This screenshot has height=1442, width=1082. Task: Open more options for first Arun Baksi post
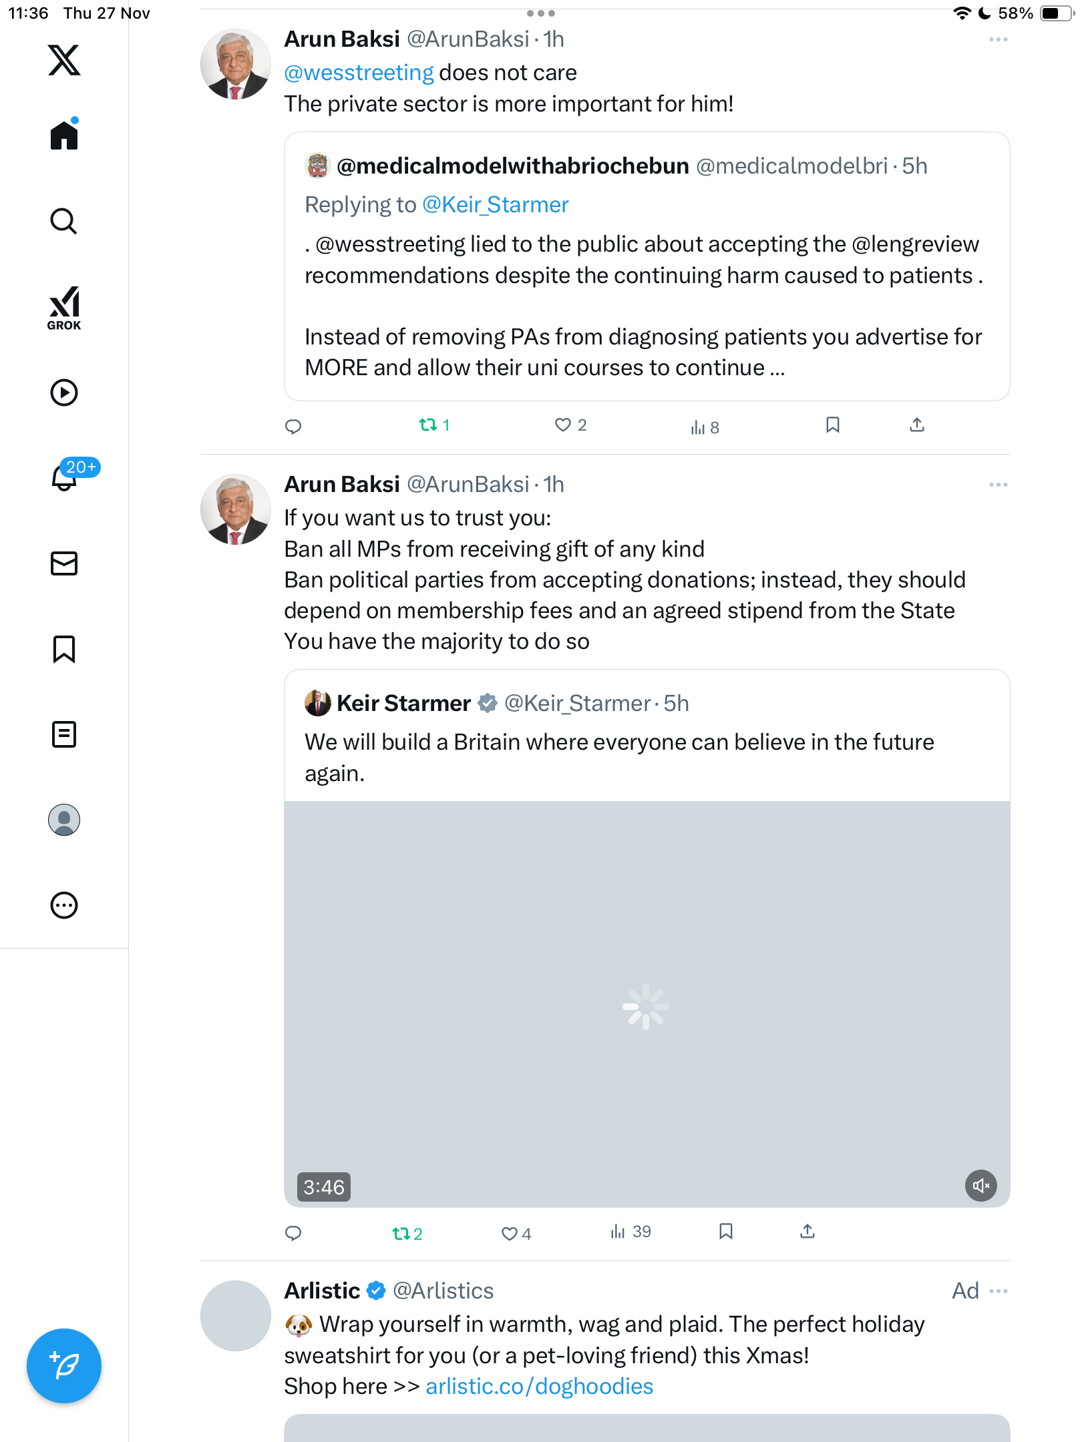[998, 40]
